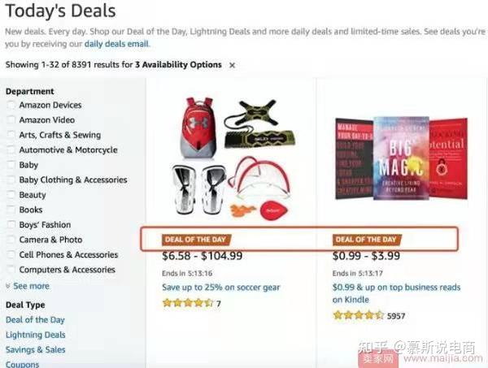
Task: Enable the Amazon Video checkbox
Action: coord(11,120)
